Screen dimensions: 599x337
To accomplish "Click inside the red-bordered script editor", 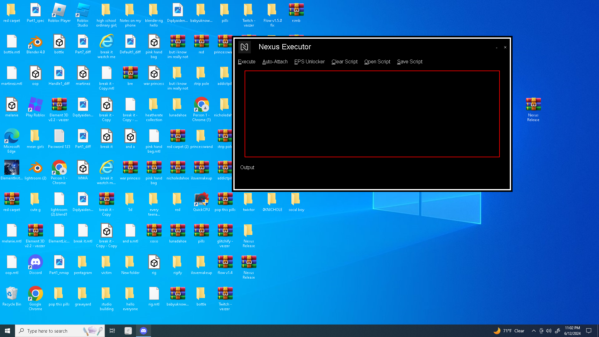I will (x=372, y=114).
